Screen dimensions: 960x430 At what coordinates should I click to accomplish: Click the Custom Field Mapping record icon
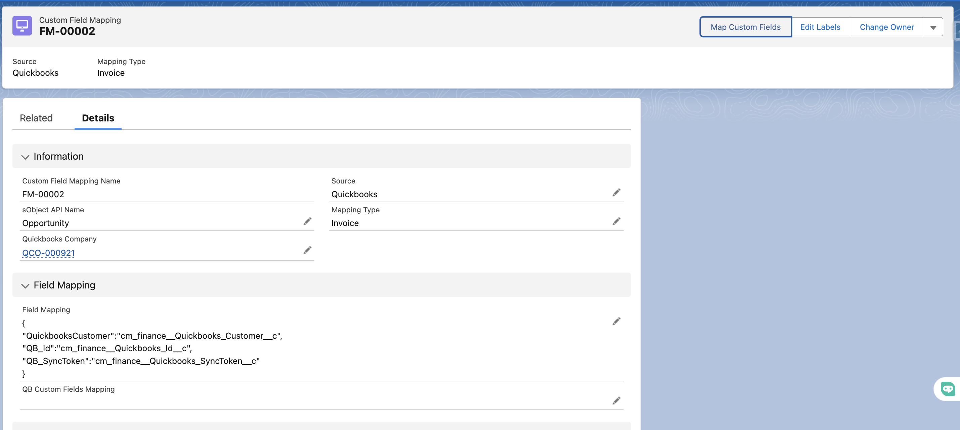22,26
